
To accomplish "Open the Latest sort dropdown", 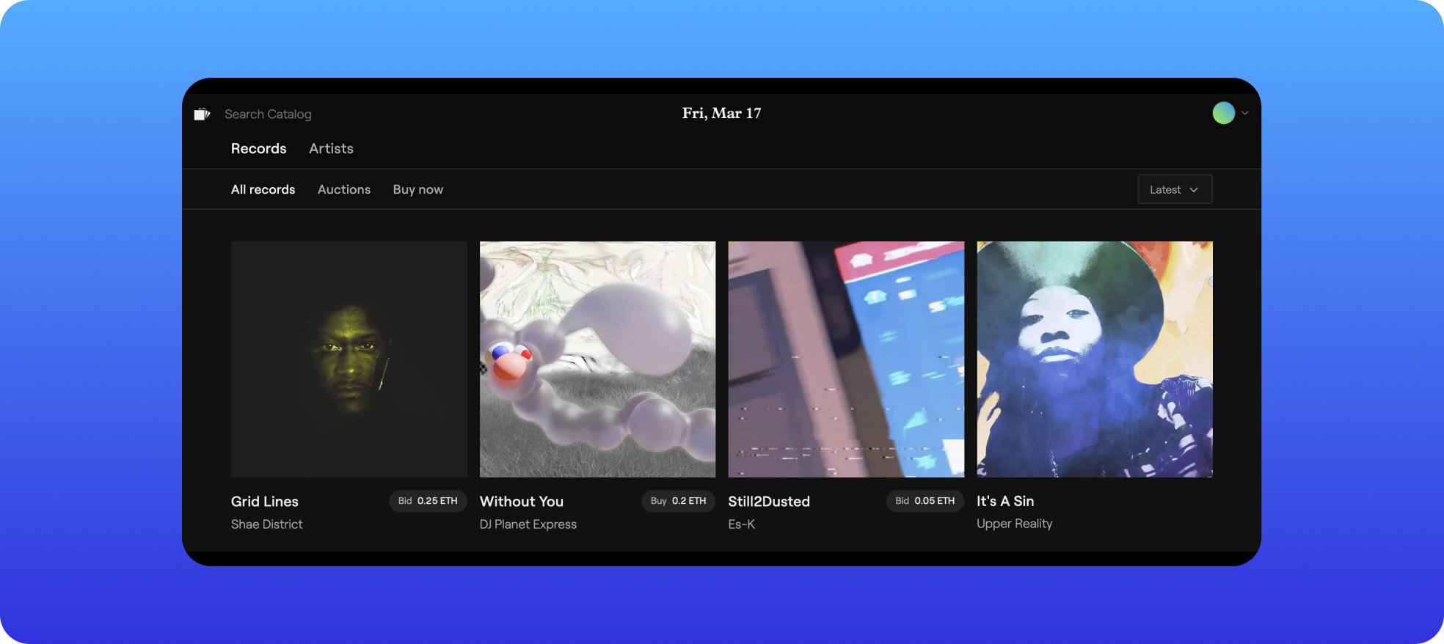I will click(1175, 189).
